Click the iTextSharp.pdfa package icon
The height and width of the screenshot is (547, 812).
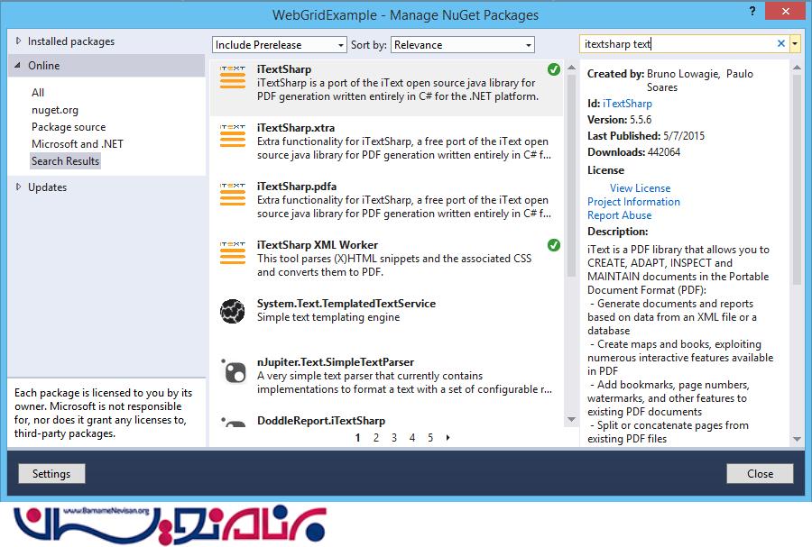(x=233, y=195)
